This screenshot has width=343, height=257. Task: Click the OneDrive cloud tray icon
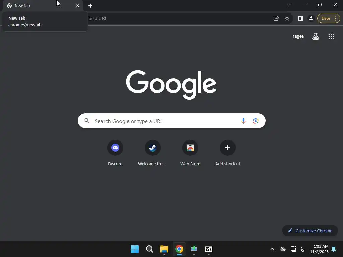pos(283,249)
